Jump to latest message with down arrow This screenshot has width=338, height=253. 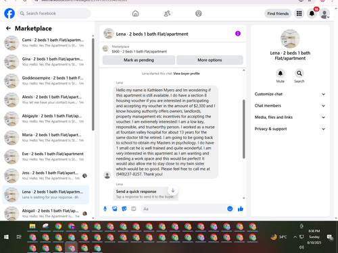[x=173, y=190]
